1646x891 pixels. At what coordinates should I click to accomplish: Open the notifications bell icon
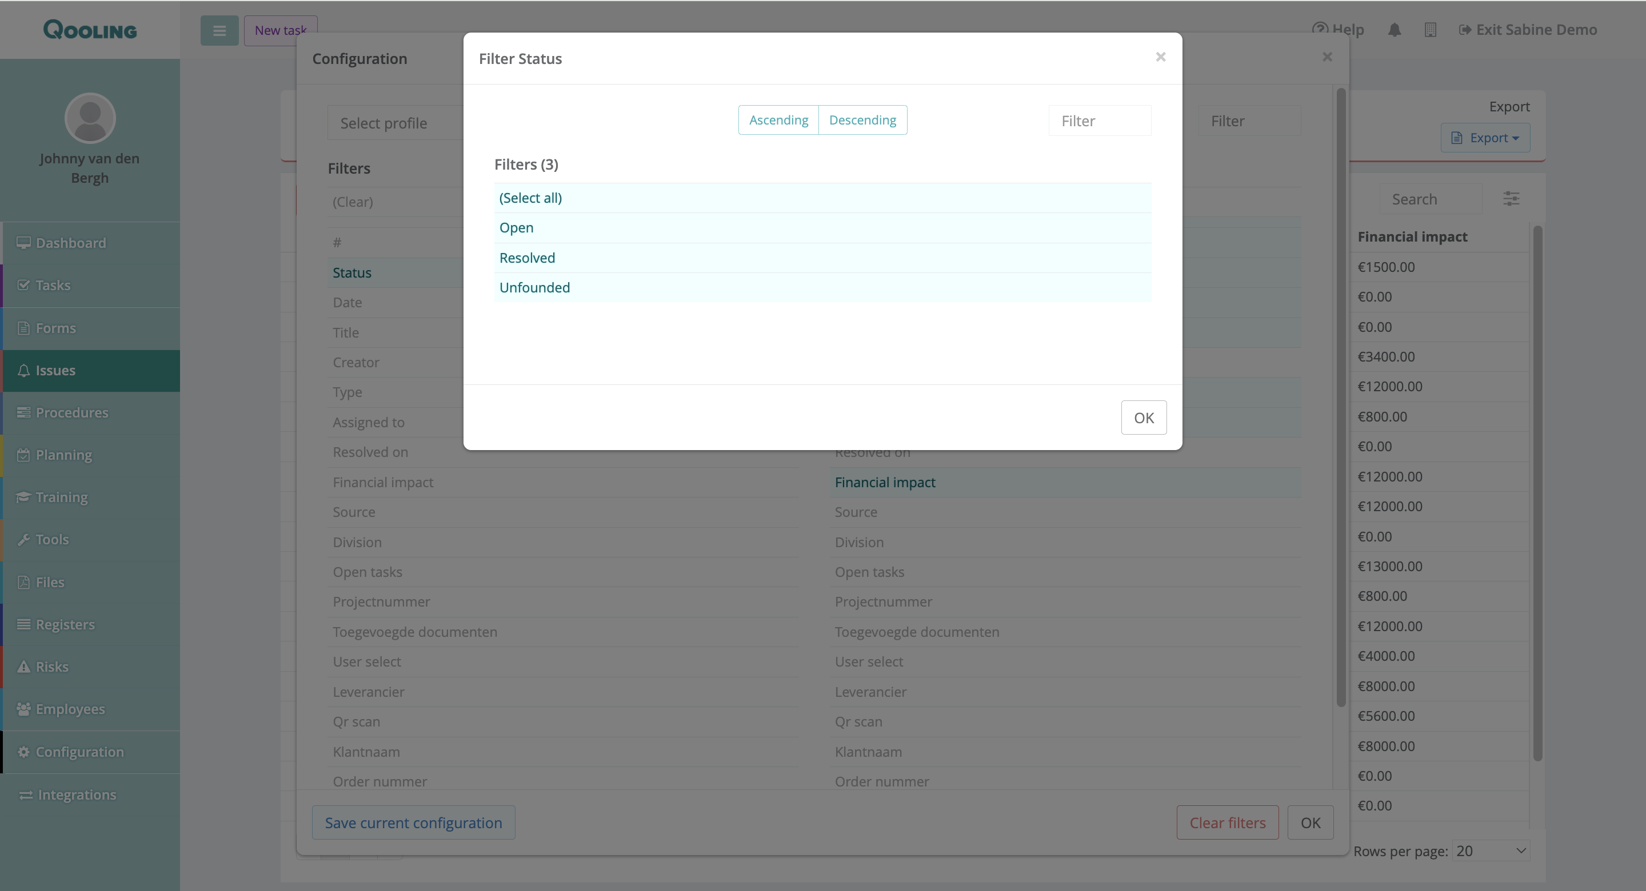click(1395, 30)
